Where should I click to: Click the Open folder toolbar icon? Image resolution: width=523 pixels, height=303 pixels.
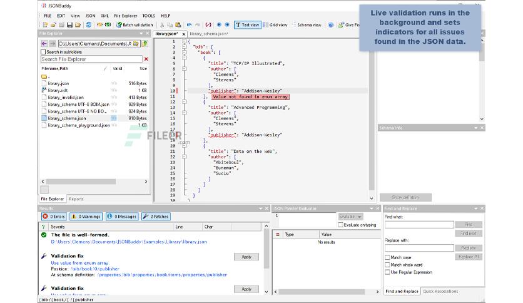[53, 24]
